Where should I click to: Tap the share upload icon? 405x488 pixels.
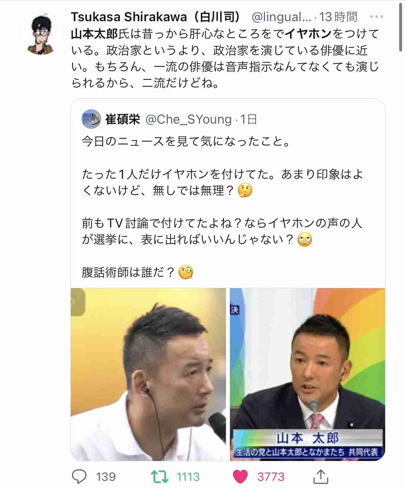click(x=321, y=477)
